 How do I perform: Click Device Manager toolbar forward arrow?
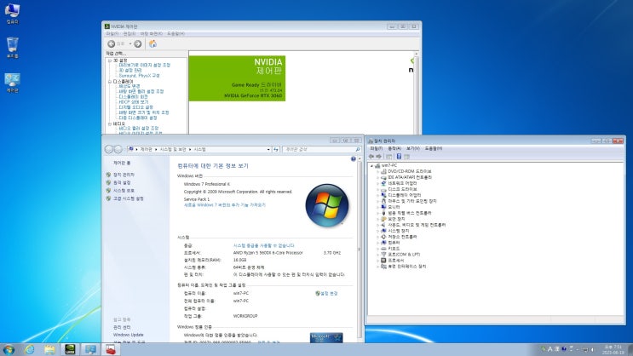pos(378,156)
